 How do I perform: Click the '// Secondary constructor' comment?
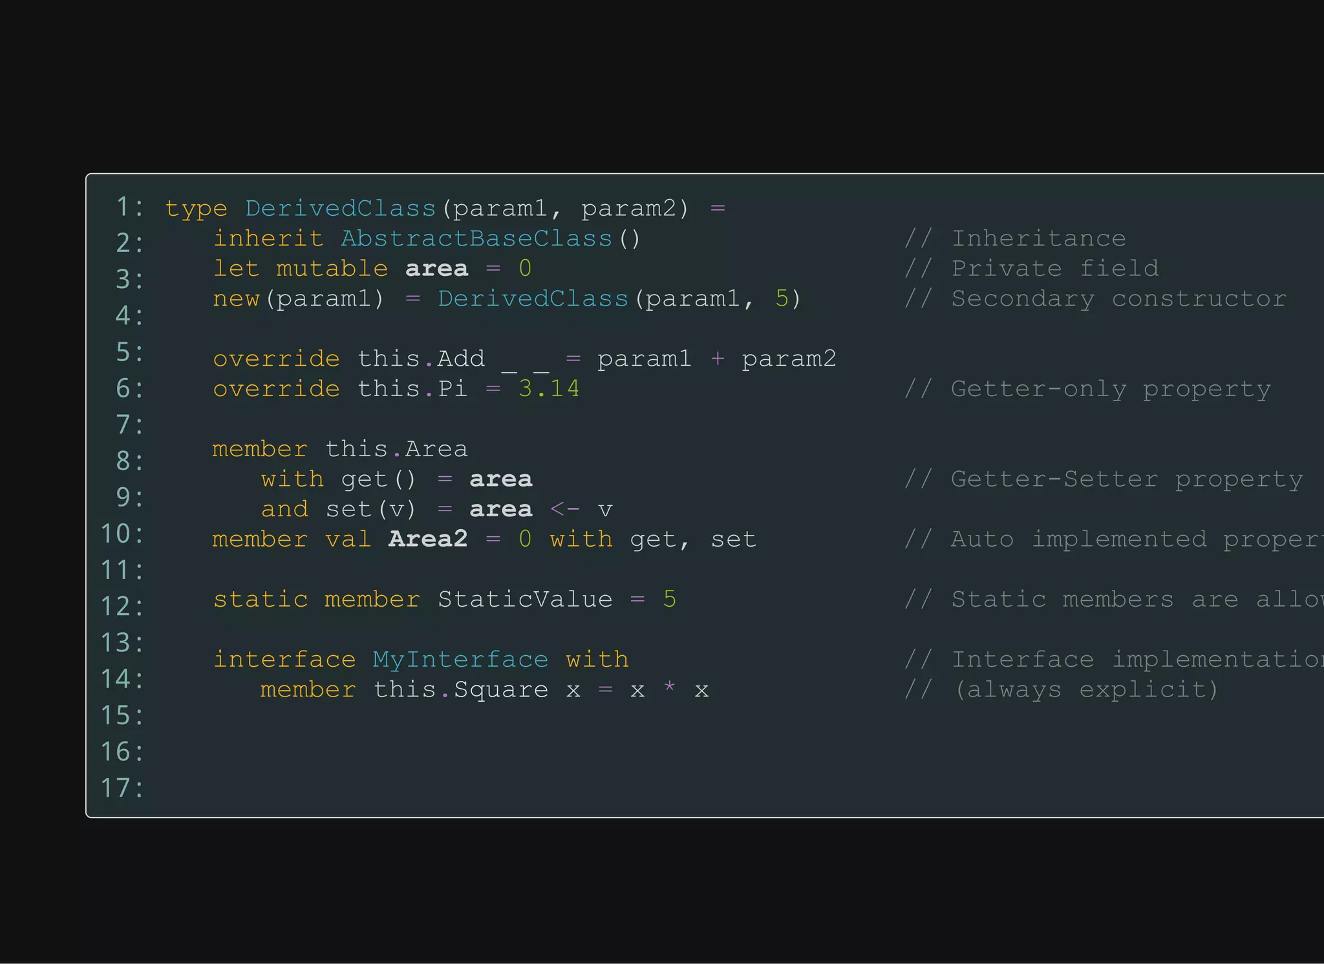[x=1095, y=299]
